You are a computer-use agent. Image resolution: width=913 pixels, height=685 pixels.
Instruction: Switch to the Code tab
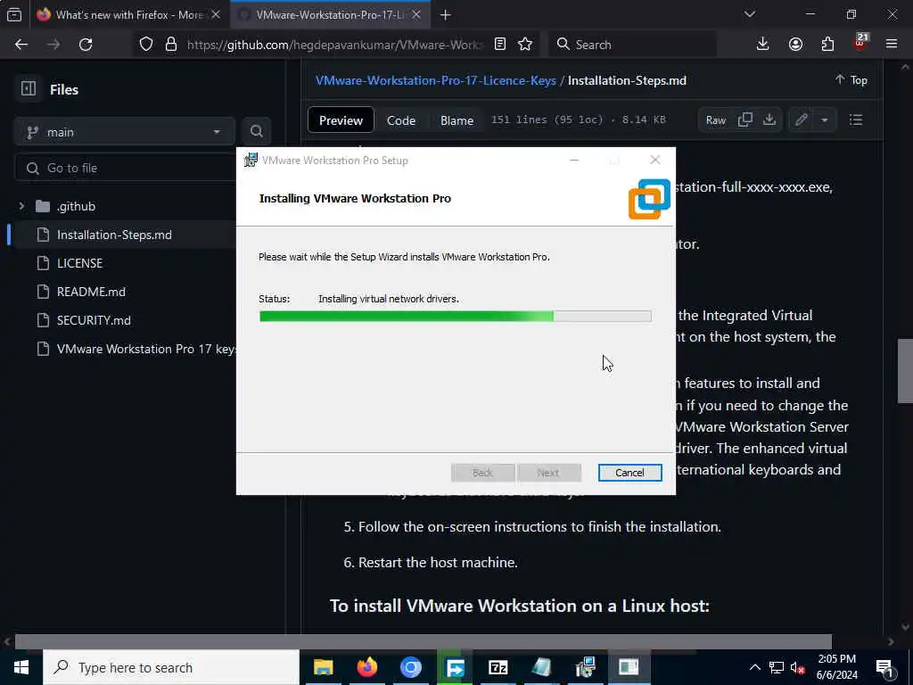tap(401, 120)
